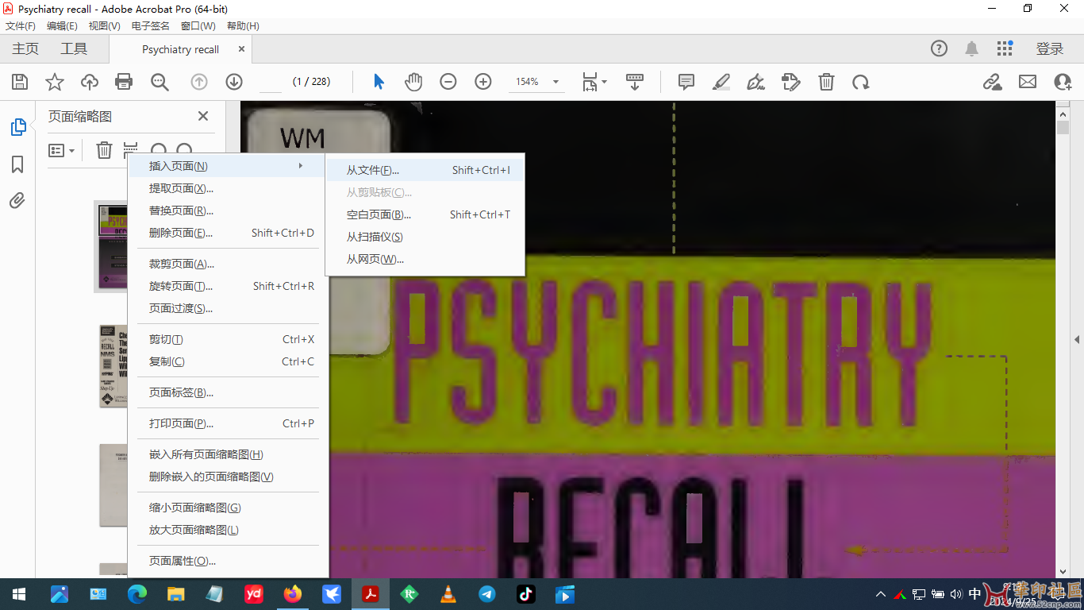Viewport: 1084px width, 610px height.
Task: Add the file to starred favorites
Action: point(55,82)
